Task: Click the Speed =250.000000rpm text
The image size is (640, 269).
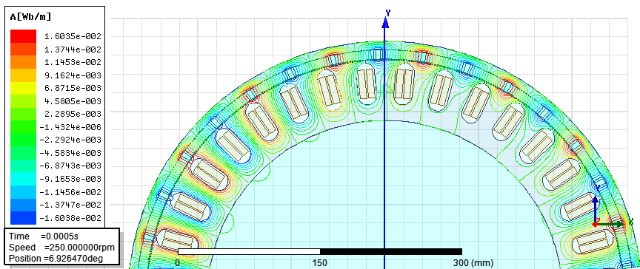Action: 61,248
